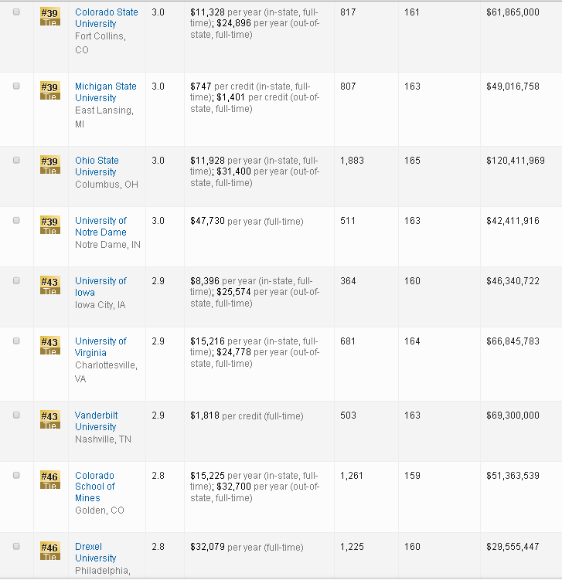Click Ohio State's #39 Tie rank badge
562x580 pixels.
(x=49, y=165)
